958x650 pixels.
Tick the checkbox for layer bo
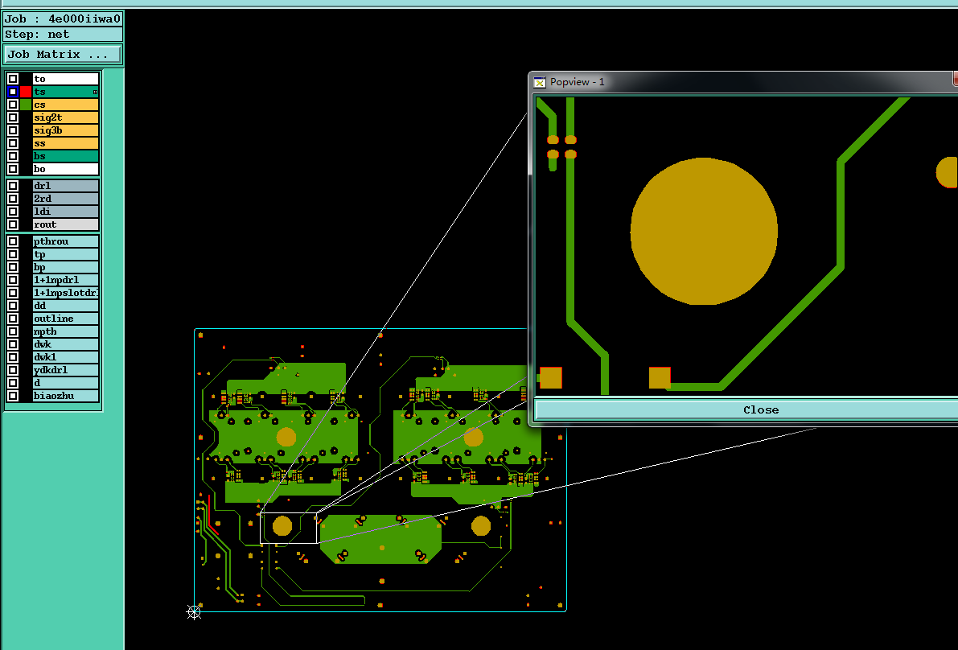[x=13, y=169]
